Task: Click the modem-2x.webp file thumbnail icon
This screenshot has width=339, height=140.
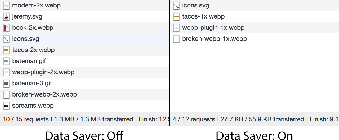Action: point(6,6)
